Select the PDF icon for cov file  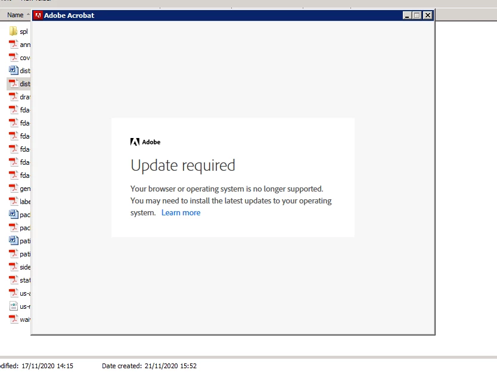coord(13,57)
